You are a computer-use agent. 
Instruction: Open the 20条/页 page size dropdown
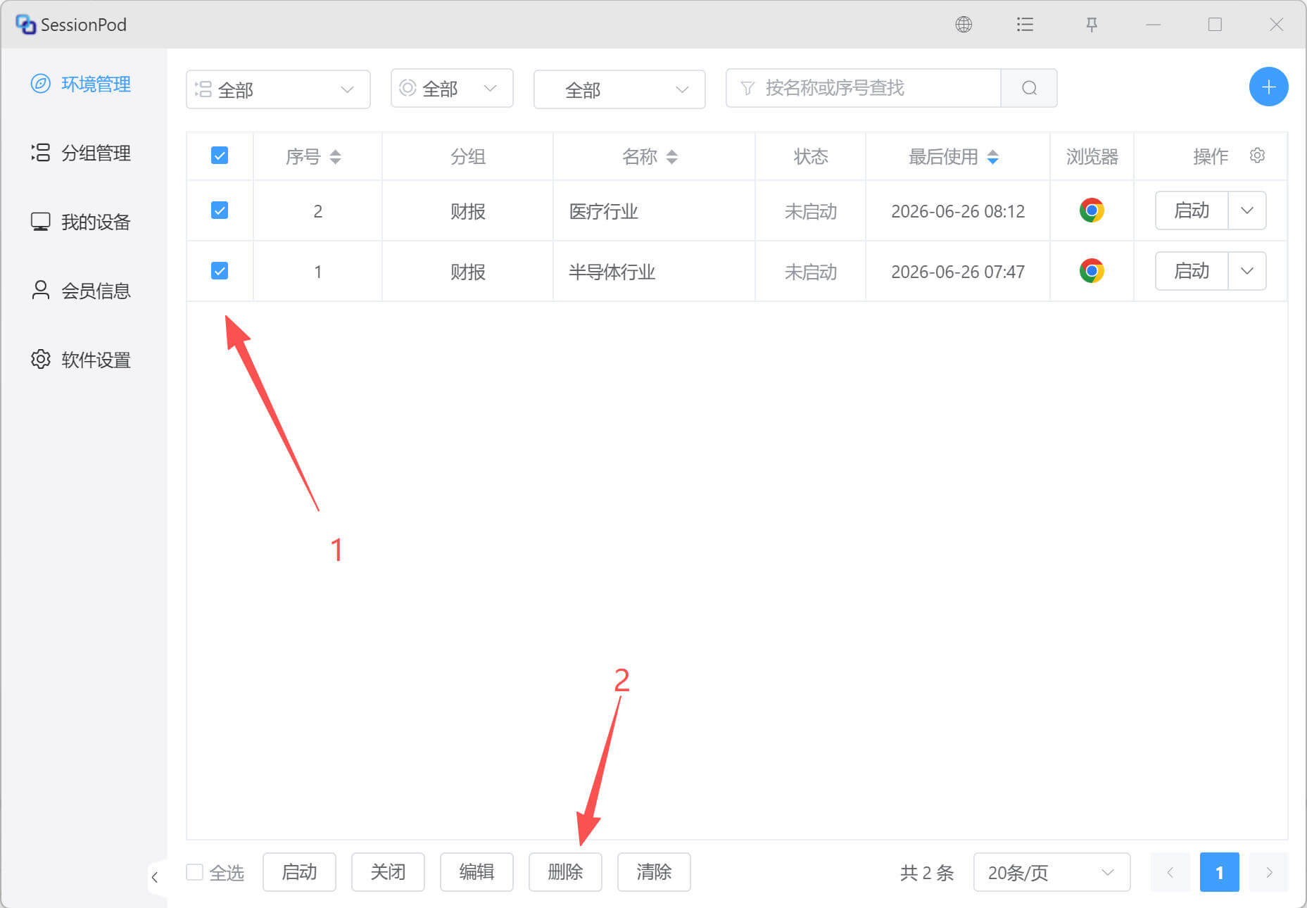(1052, 873)
